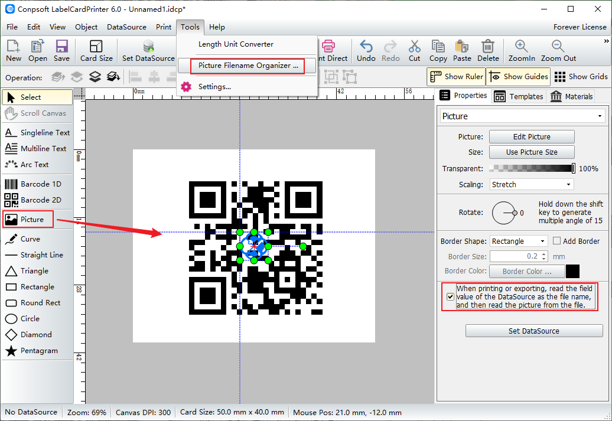Choose Picture Filename Organizer menu entry
The height and width of the screenshot is (421, 612).
(x=247, y=66)
